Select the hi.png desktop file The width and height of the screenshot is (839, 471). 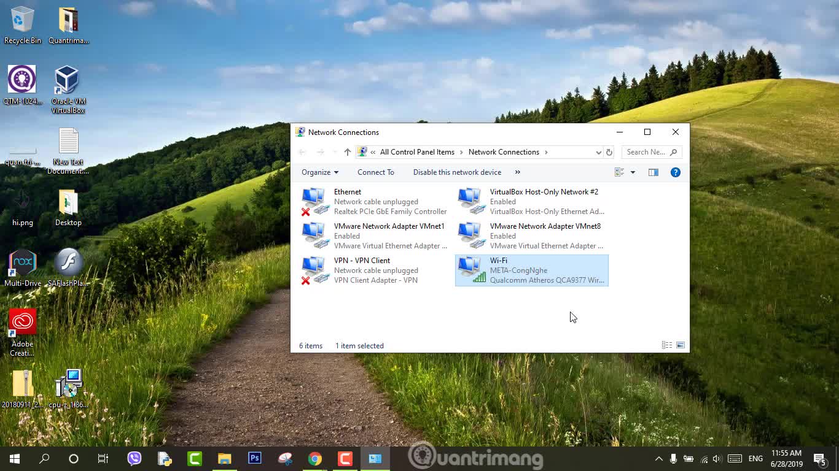pos(23,207)
